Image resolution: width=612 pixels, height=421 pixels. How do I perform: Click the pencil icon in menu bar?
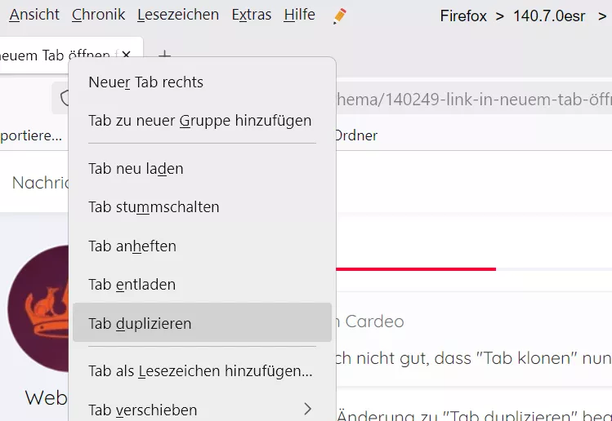[x=340, y=16]
